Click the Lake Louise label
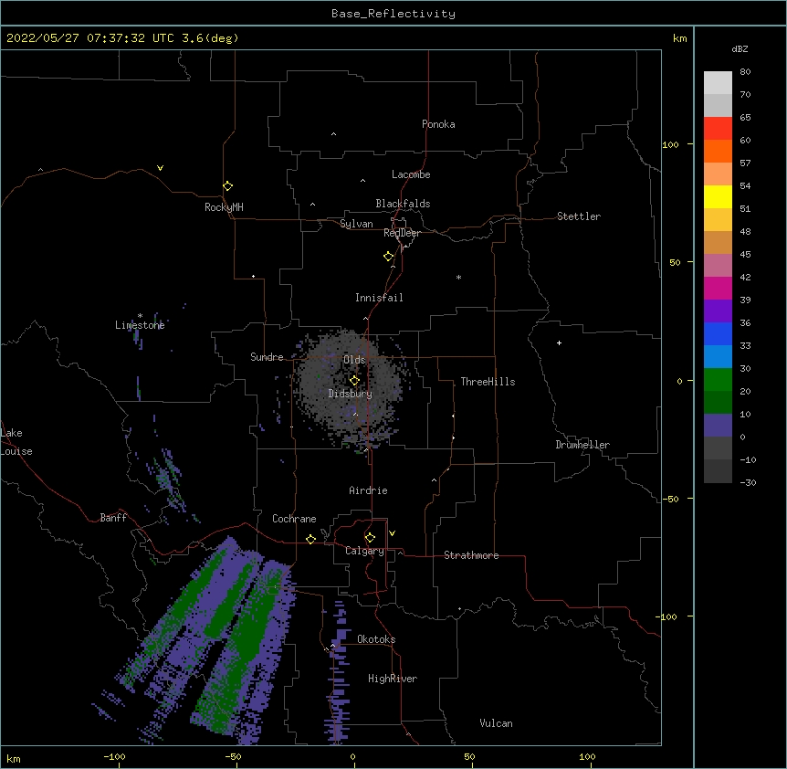787x769 pixels. (16, 442)
